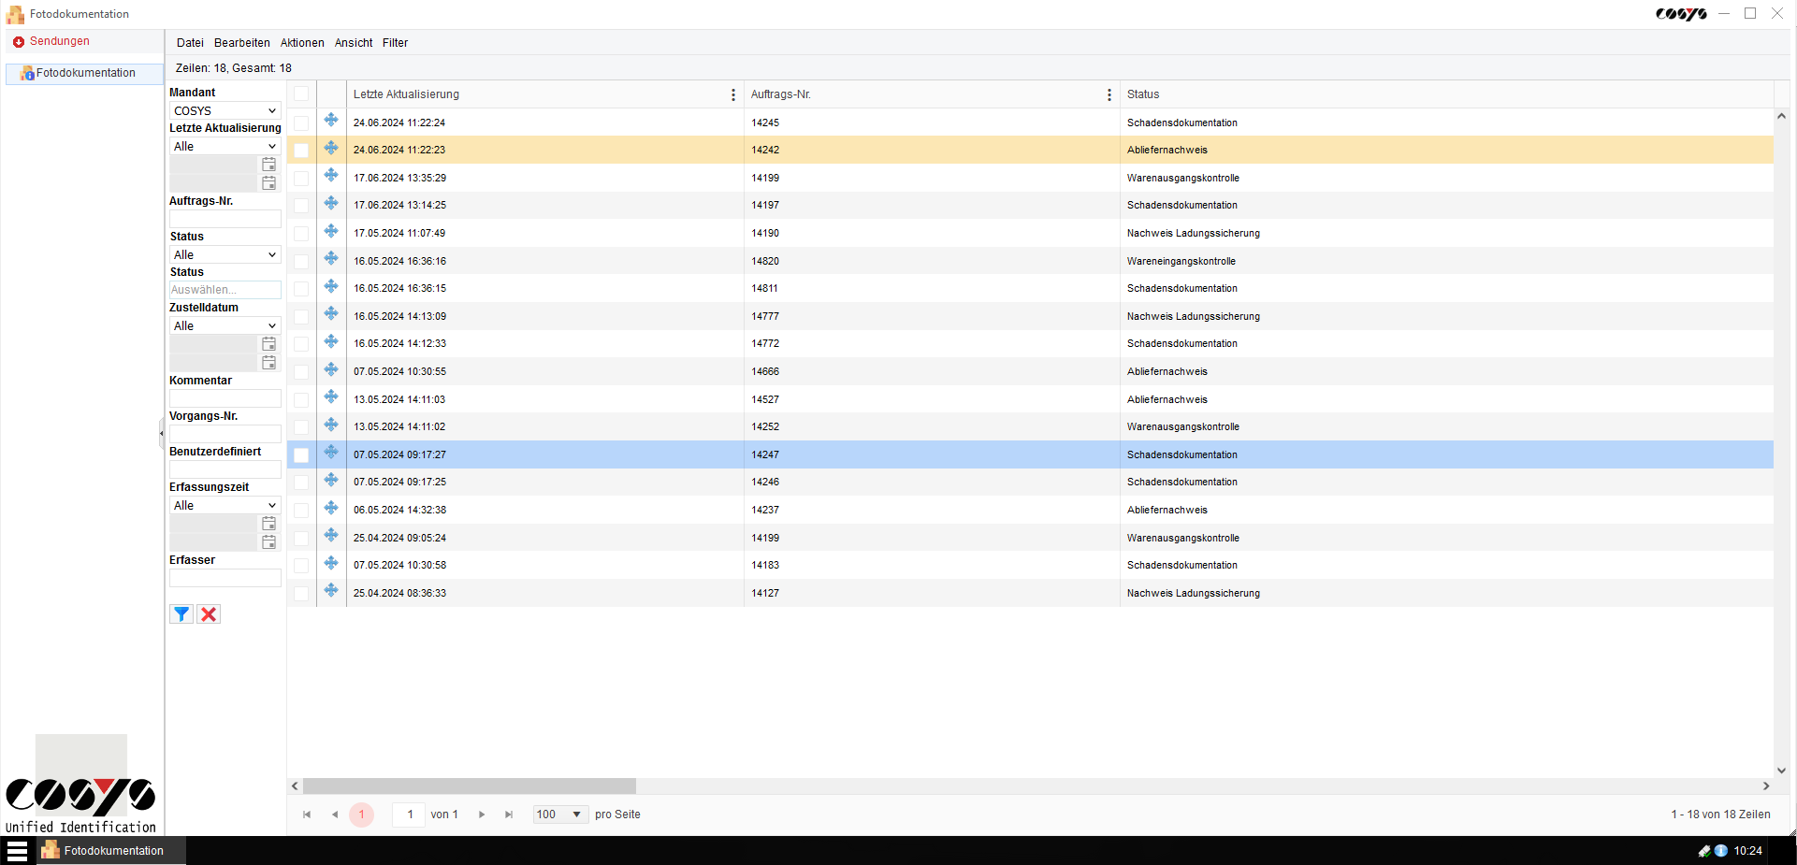The height and width of the screenshot is (865, 1797).
Task: Open first calendar picker under Letzte Aktualisierung
Action: (269, 165)
